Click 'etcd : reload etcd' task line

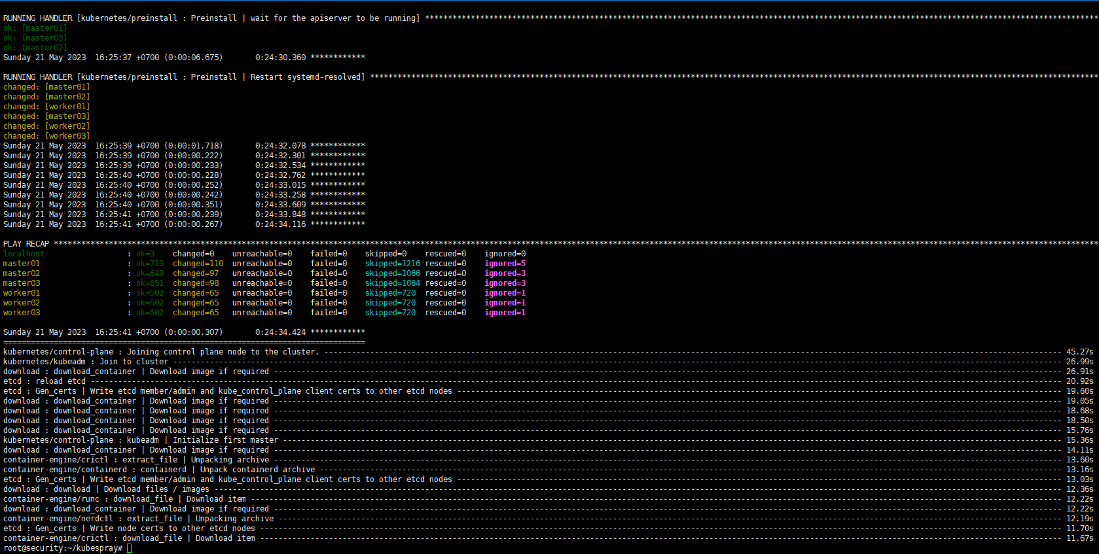click(45, 381)
